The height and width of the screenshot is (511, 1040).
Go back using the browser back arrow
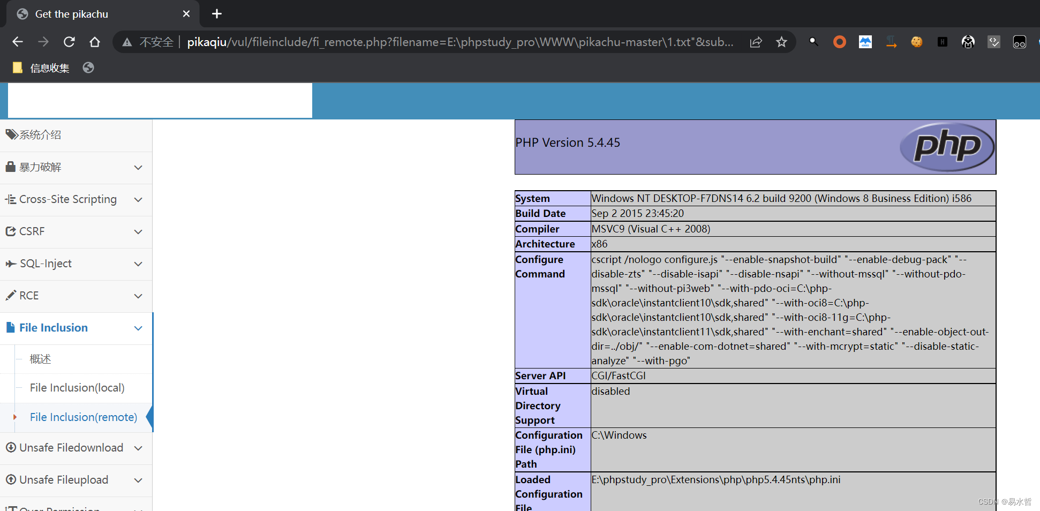pos(18,42)
